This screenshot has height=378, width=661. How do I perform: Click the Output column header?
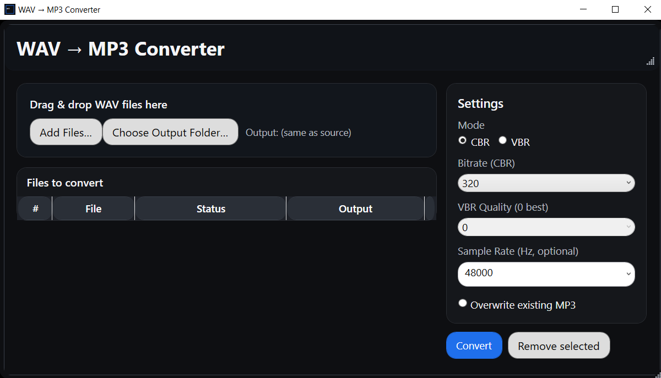point(355,209)
